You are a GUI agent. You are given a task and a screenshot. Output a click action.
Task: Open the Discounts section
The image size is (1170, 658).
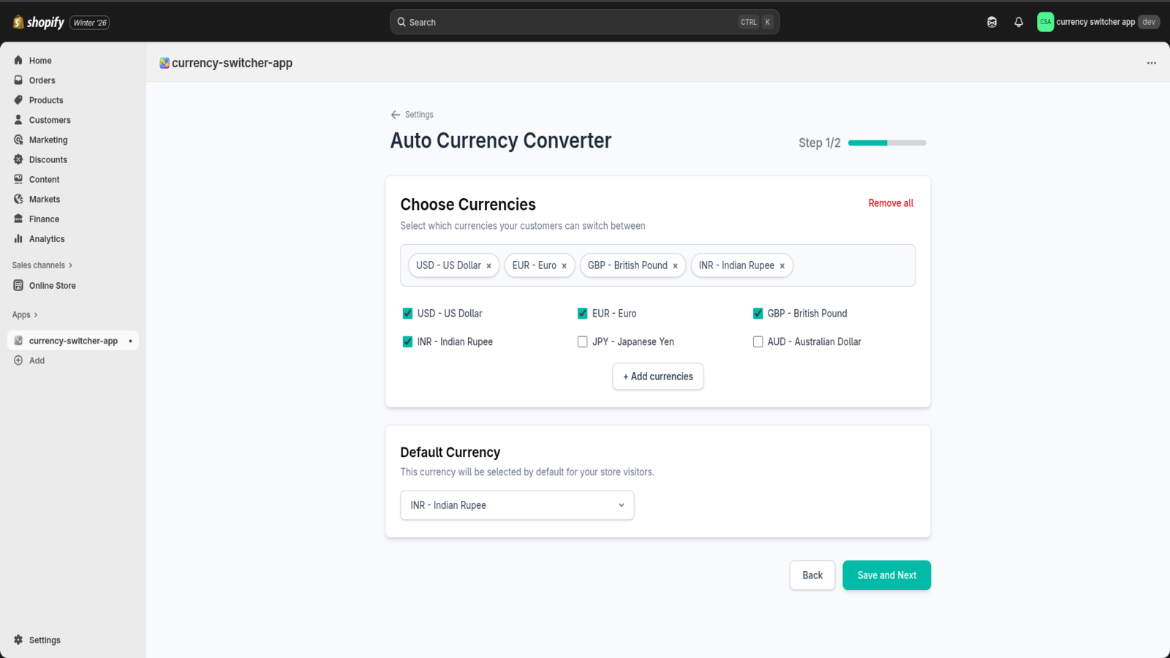pyautogui.click(x=48, y=159)
